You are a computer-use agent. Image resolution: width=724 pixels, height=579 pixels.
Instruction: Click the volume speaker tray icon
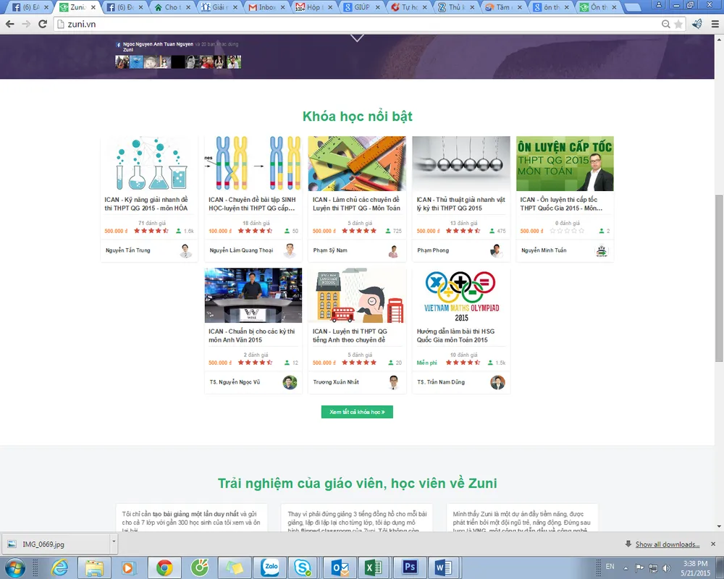(x=666, y=568)
